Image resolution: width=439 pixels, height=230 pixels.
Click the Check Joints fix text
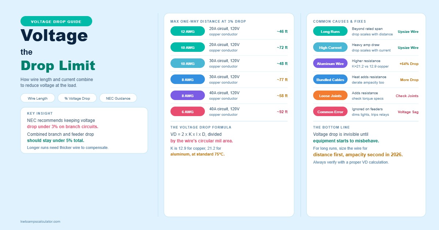click(407, 96)
